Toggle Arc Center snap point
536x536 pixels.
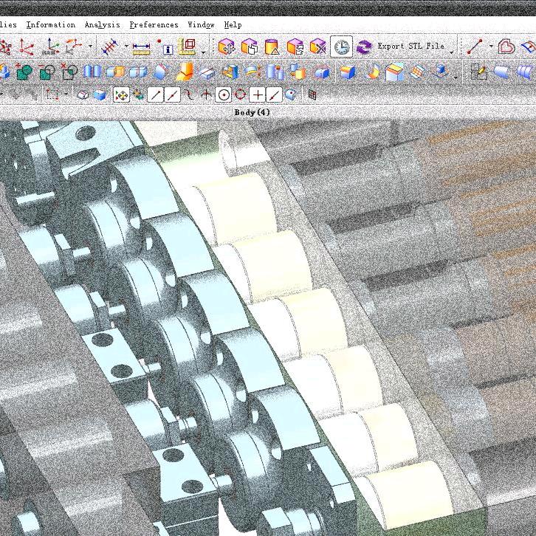coord(223,95)
